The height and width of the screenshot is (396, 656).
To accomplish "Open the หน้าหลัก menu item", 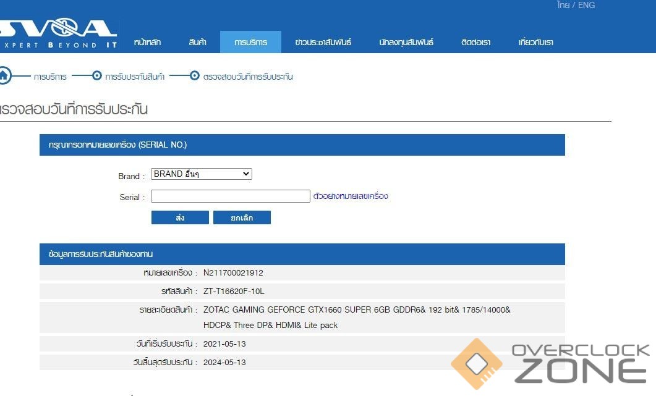I will [147, 42].
